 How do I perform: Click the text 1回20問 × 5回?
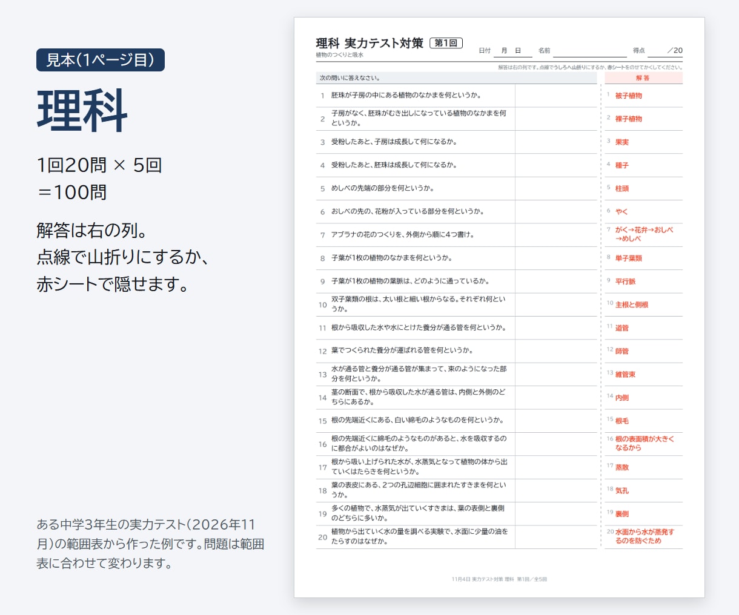pyautogui.click(x=99, y=165)
